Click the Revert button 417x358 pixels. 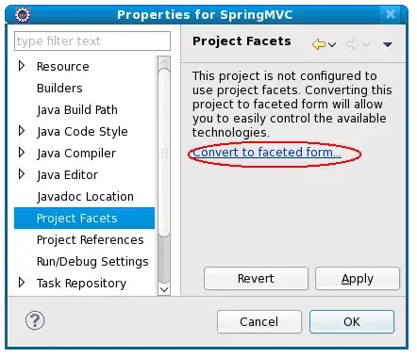click(x=256, y=279)
